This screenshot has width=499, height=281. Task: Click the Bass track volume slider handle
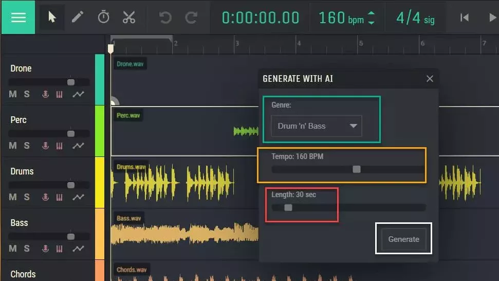(71, 236)
